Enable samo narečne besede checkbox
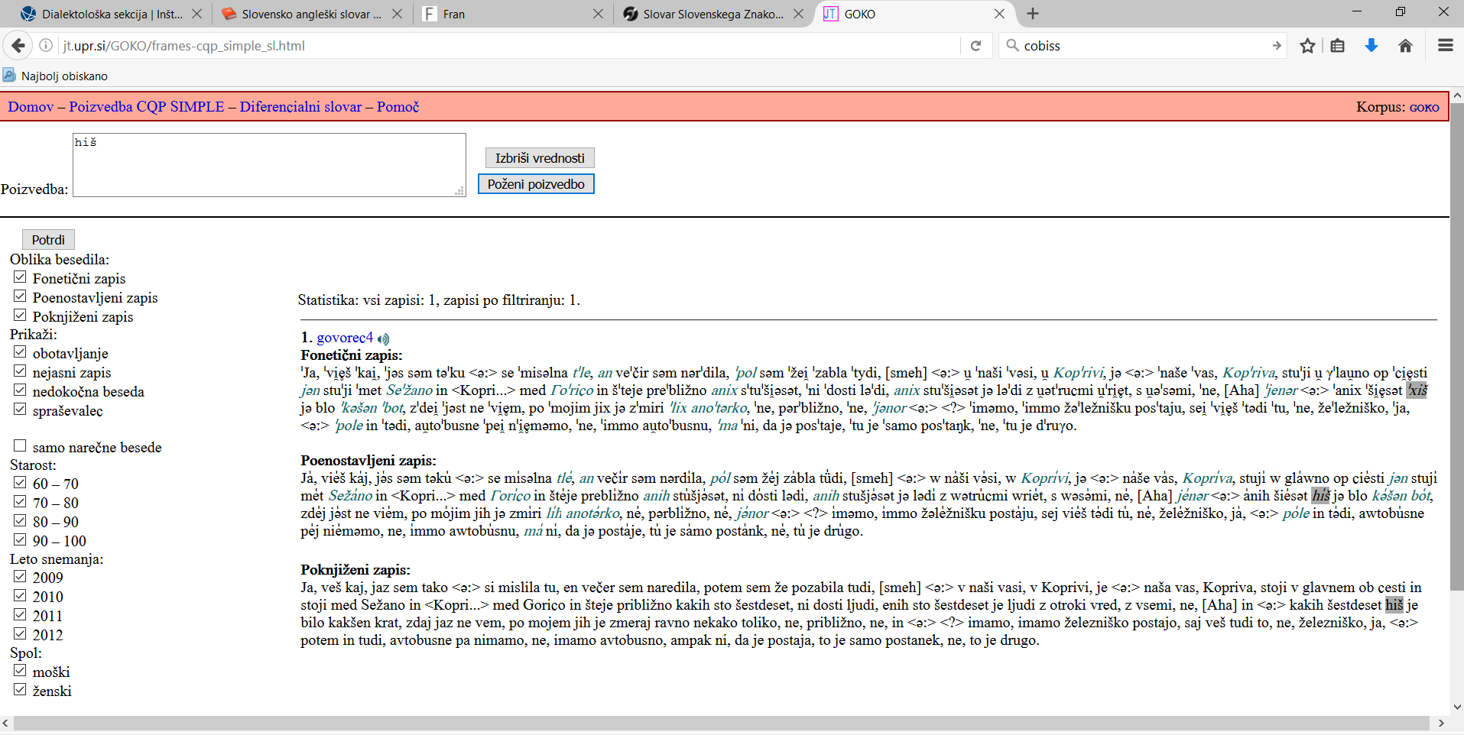 click(20, 446)
